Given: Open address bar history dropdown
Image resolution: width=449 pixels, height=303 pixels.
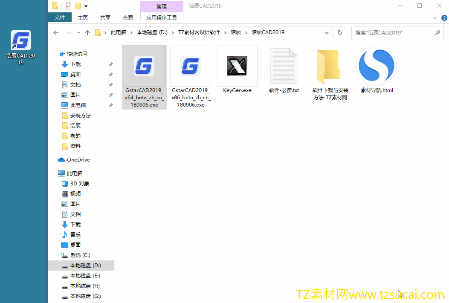Looking at the screenshot, I should click(327, 33).
